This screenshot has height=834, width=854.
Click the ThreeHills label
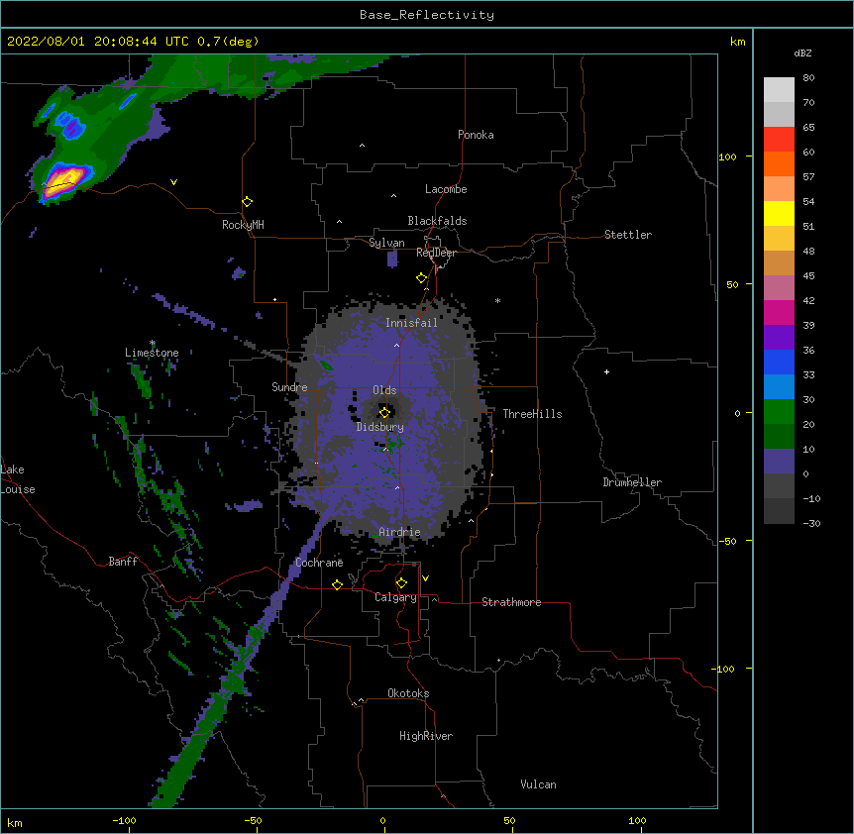(x=532, y=414)
